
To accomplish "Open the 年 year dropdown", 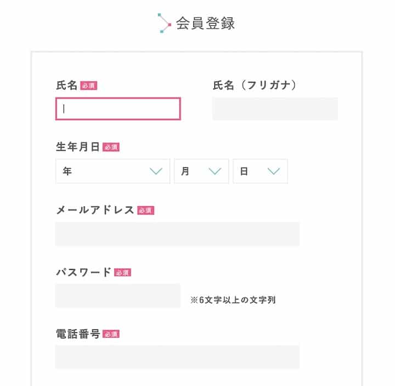I will point(112,172).
